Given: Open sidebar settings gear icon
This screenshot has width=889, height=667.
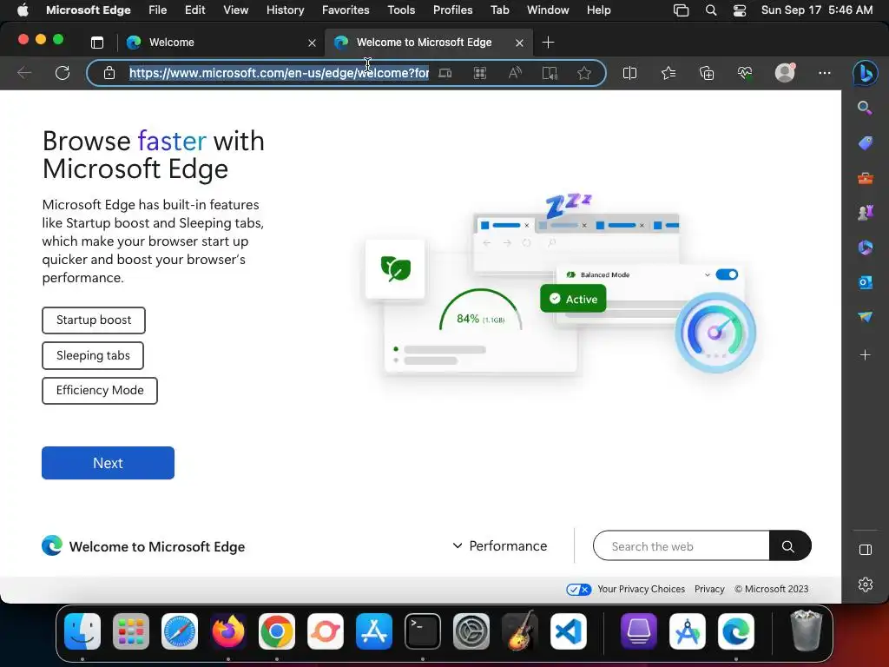Looking at the screenshot, I should (866, 584).
